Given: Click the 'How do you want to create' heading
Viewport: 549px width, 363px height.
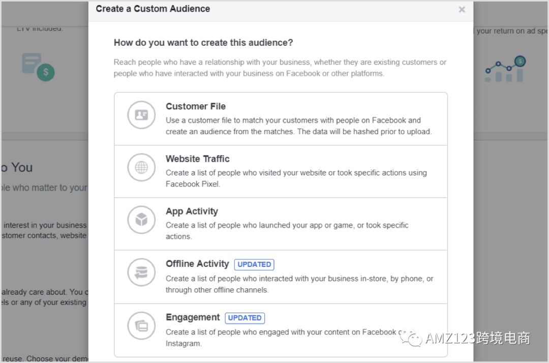Looking at the screenshot, I should (203, 43).
